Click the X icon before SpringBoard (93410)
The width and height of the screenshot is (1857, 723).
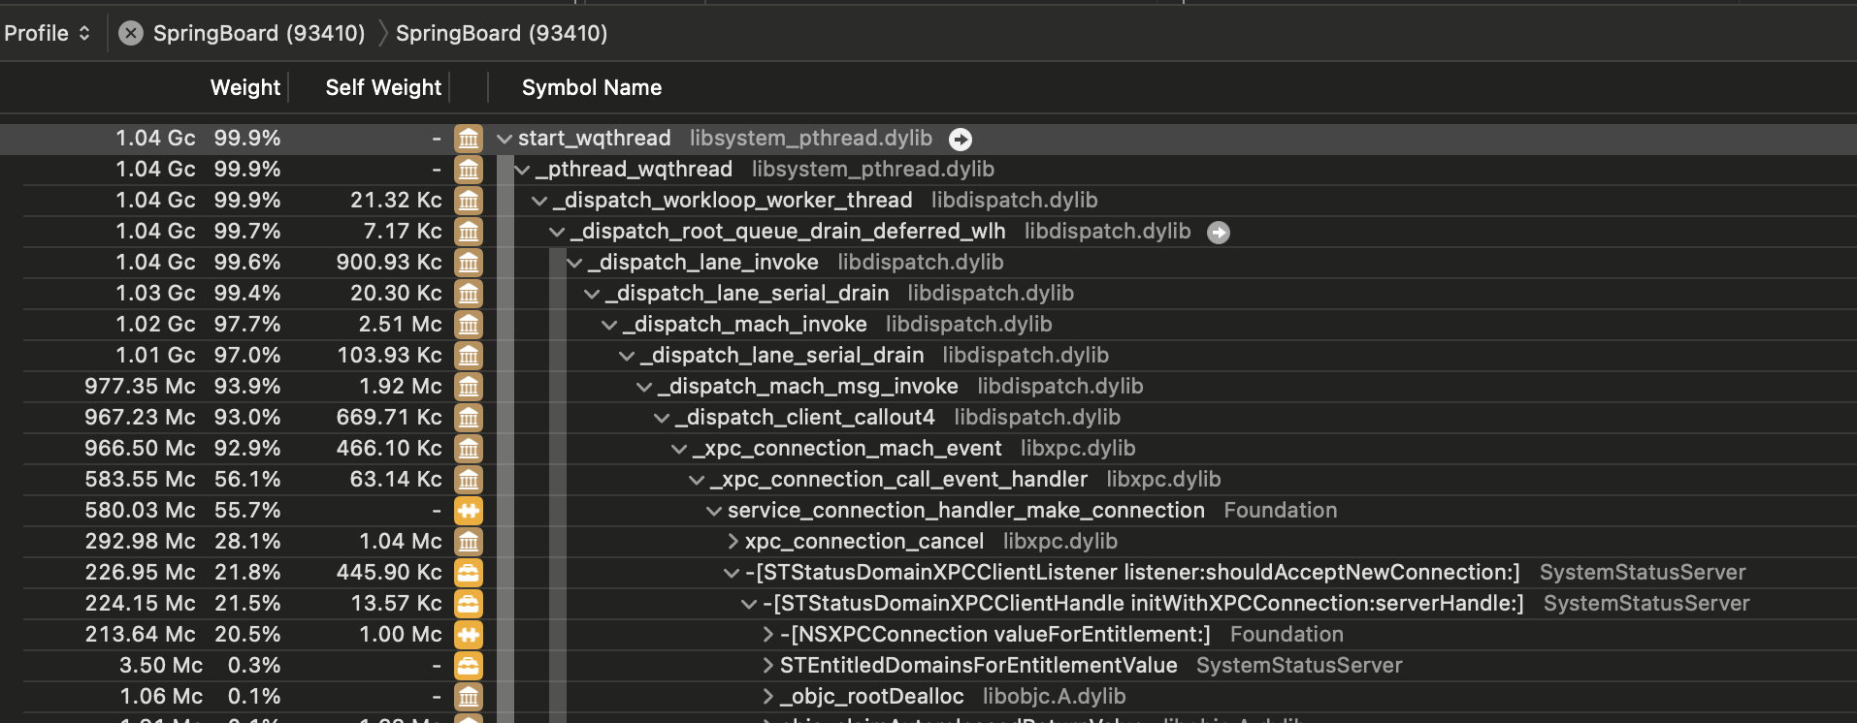(131, 34)
